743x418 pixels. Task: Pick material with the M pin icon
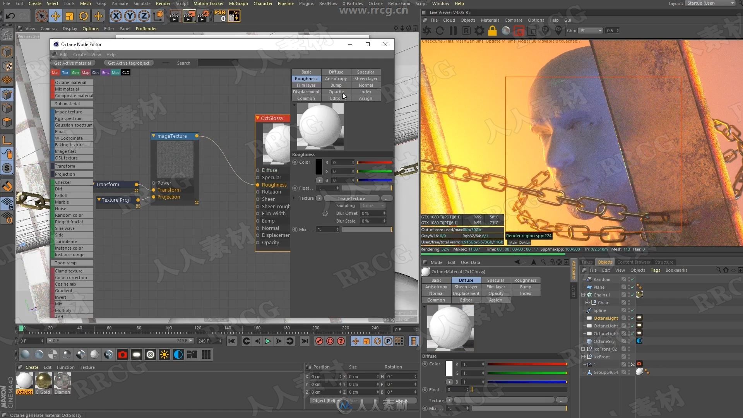coord(558,30)
